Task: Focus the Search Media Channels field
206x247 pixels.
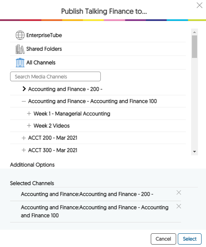Action: [x=55, y=76]
